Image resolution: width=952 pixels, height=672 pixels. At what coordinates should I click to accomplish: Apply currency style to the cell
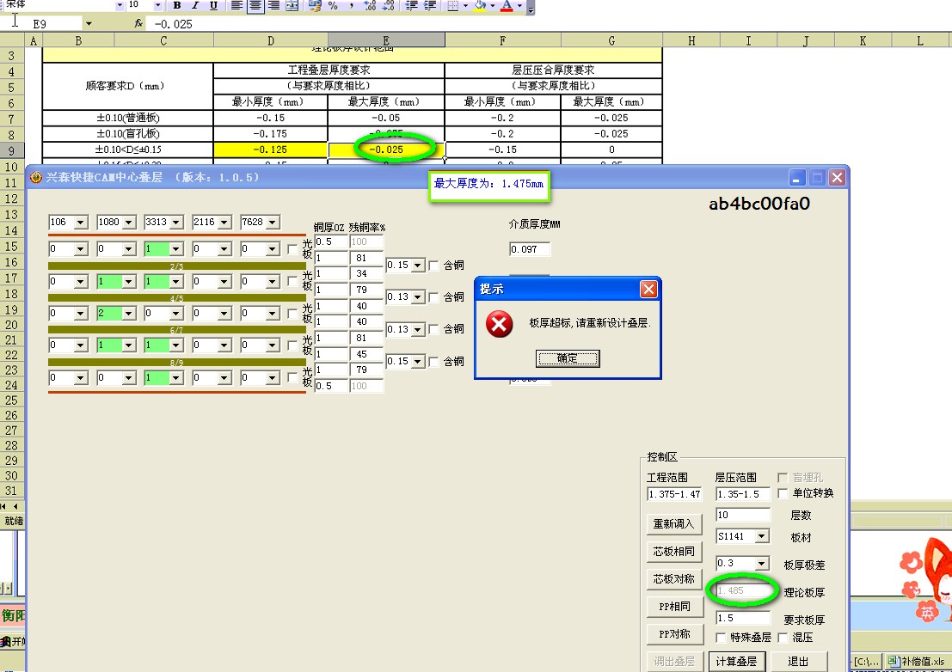tap(315, 5)
